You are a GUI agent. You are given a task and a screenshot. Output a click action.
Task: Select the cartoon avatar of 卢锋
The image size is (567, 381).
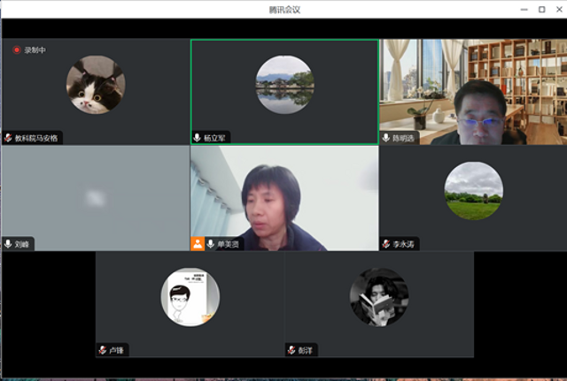(x=190, y=297)
